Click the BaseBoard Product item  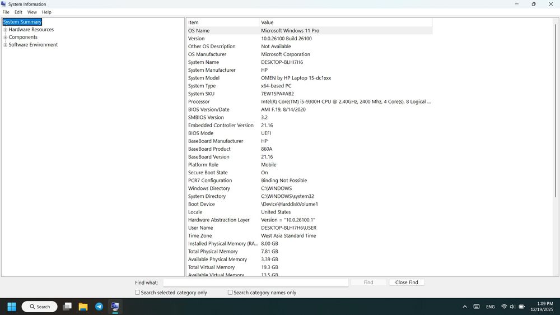pyautogui.click(x=209, y=149)
